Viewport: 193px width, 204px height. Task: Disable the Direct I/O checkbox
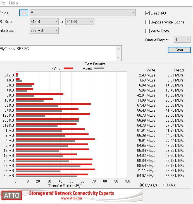click(x=148, y=13)
